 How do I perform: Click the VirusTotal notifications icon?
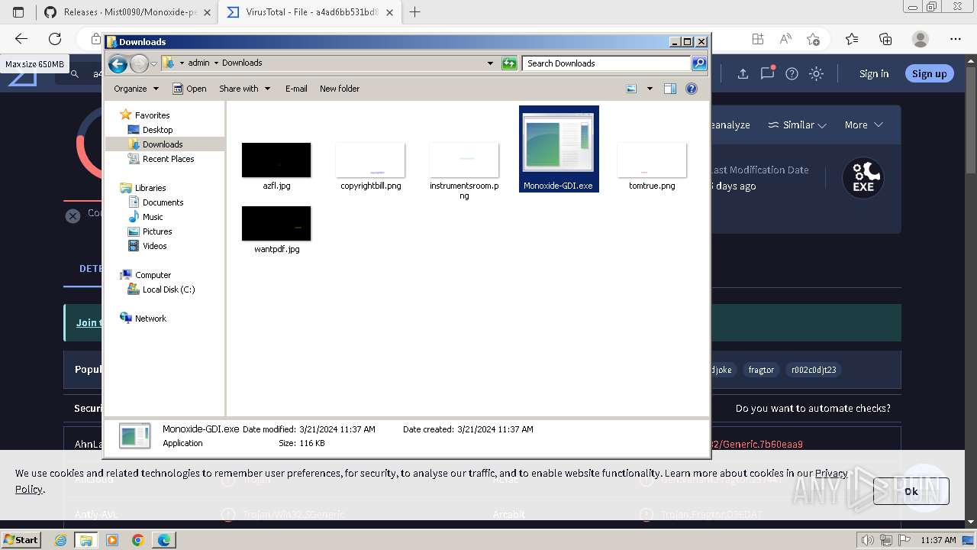coord(767,73)
